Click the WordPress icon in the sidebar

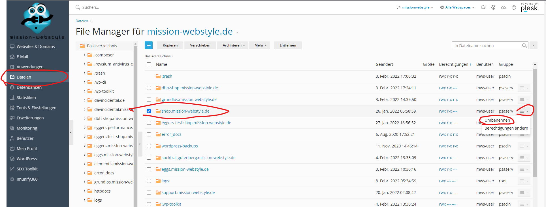click(12, 159)
